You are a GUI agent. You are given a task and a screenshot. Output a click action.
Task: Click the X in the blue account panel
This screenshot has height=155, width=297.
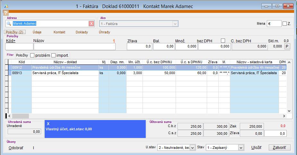48,124
